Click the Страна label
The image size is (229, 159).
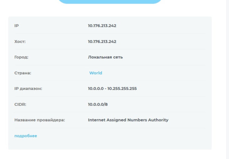click(23, 73)
